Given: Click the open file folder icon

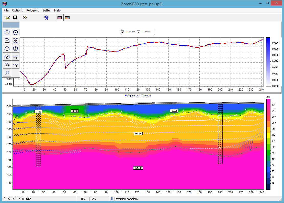Looking at the screenshot, I should (8, 18).
